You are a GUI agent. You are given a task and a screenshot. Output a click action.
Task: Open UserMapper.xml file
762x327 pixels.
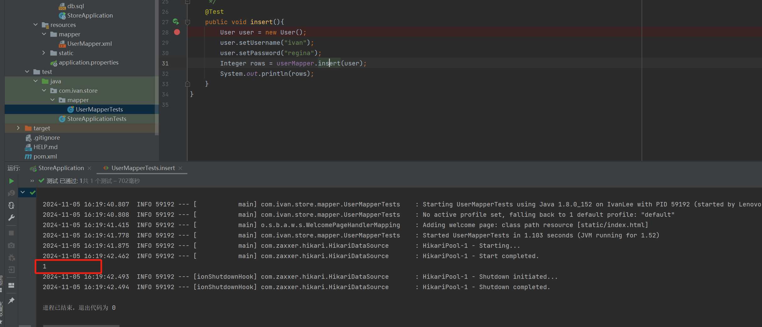click(89, 44)
